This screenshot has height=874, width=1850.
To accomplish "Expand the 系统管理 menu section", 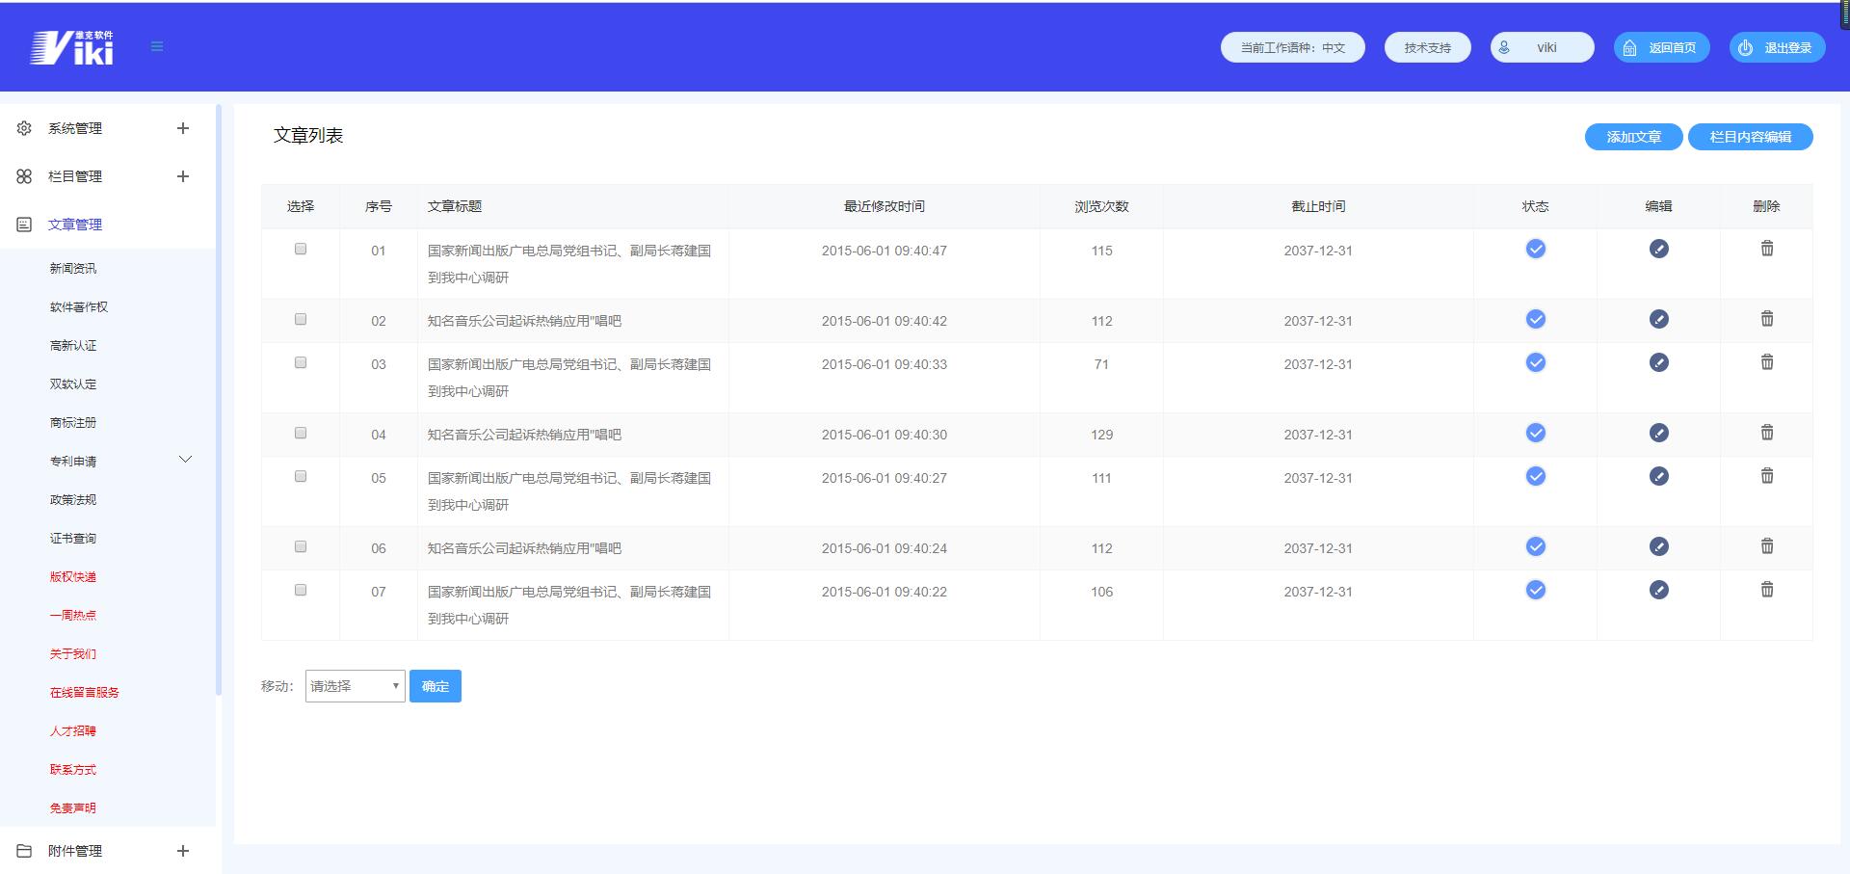I will pos(182,128).
